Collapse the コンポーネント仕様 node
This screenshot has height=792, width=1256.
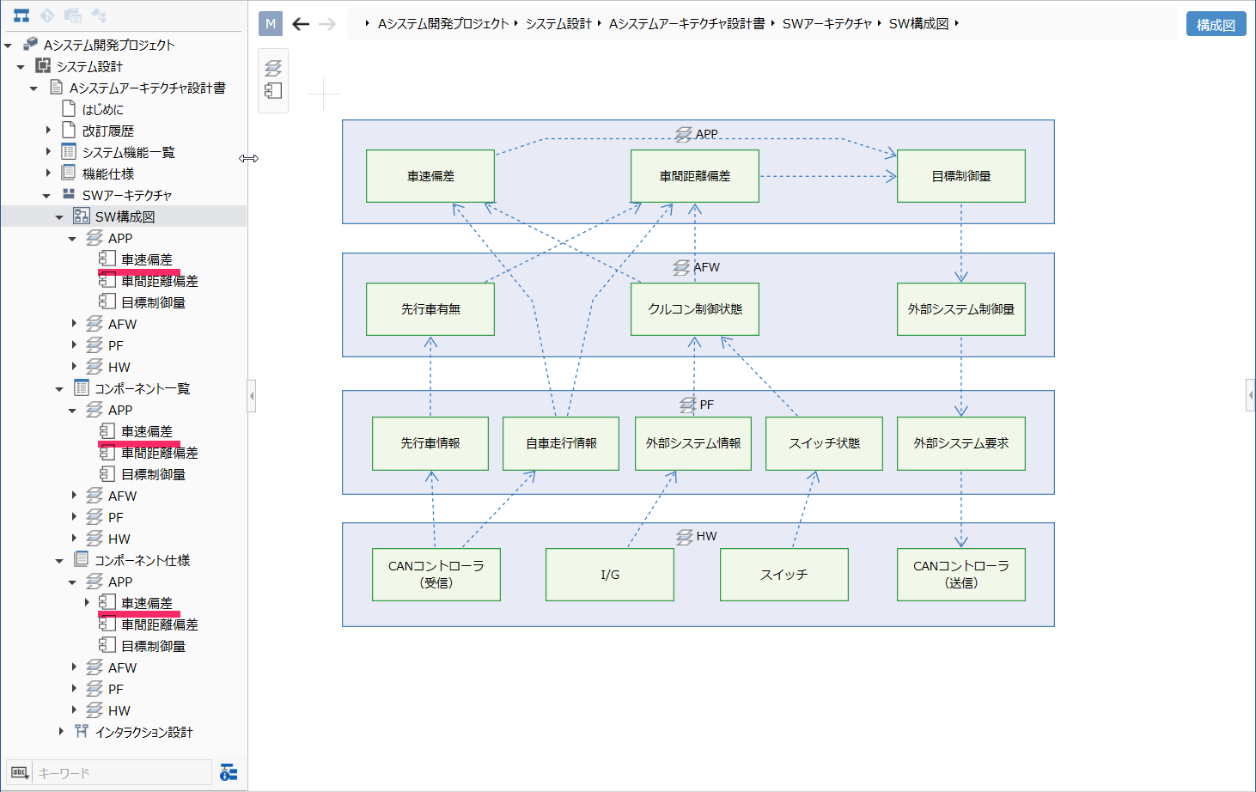click(x=59, y=561)
